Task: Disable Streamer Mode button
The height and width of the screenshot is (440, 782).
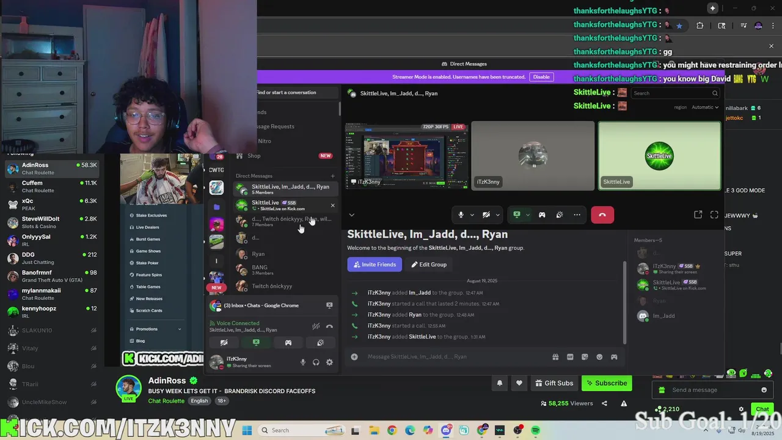Action: 541,77
